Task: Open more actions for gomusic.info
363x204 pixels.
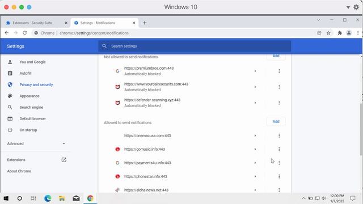Action: click(279, 149)
